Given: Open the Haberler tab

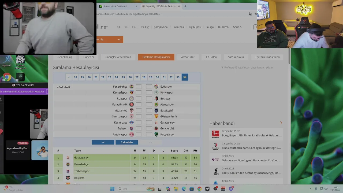Looking at the screenshot, I should pos(89,57).
